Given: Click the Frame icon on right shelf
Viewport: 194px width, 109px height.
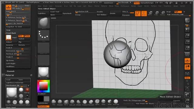Looking at the screenshot, I should tap(187, 88).
